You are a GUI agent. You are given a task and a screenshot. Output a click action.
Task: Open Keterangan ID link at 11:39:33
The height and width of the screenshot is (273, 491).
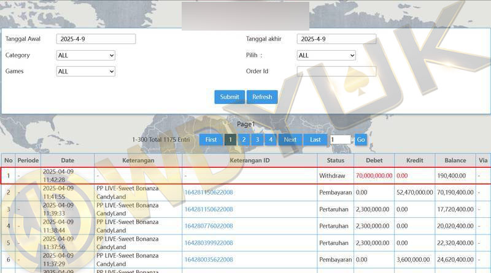(209, 209)
